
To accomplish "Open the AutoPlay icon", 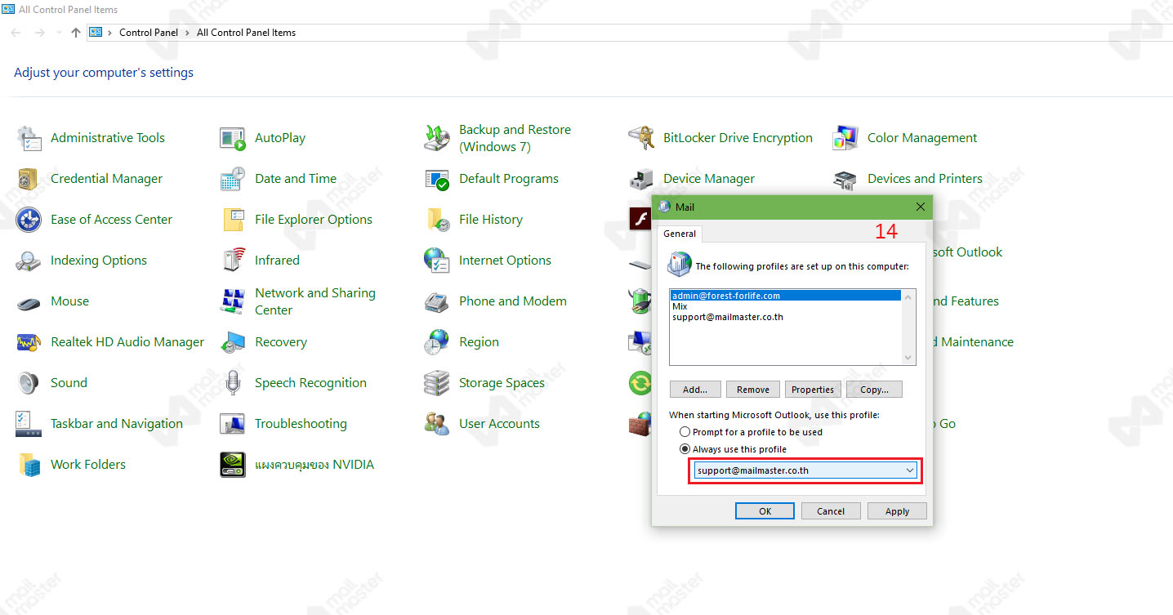I will [x=233, y=138].
